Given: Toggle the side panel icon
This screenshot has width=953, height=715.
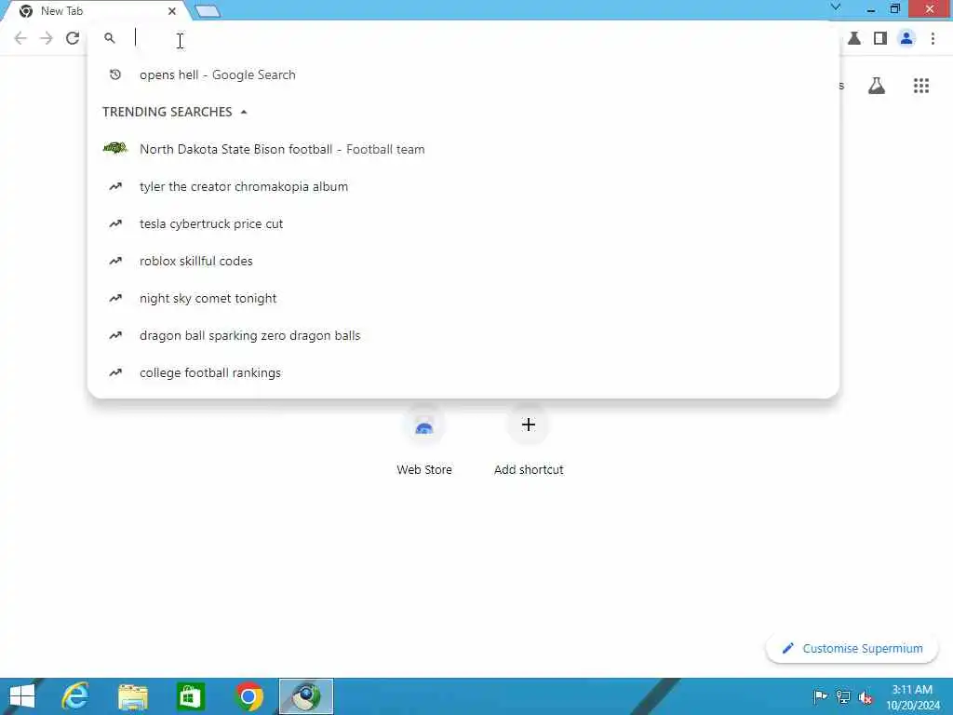Looking at the screenshot, I should 880,38.
